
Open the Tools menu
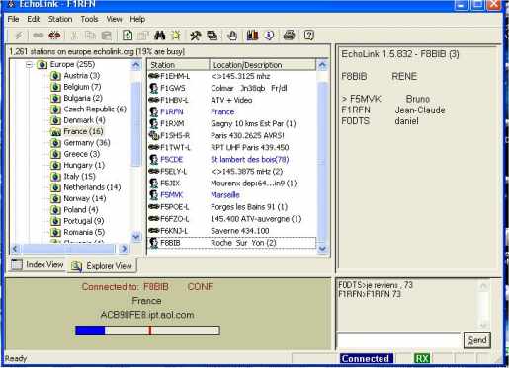click(89, 19)
